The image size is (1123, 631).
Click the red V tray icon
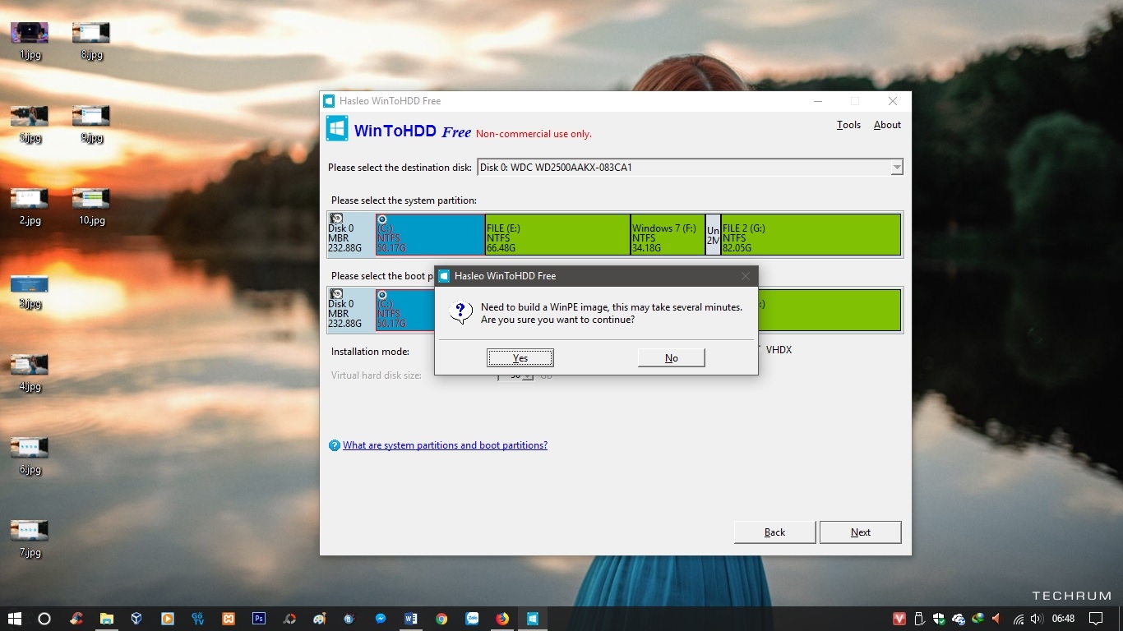point(900,619)
